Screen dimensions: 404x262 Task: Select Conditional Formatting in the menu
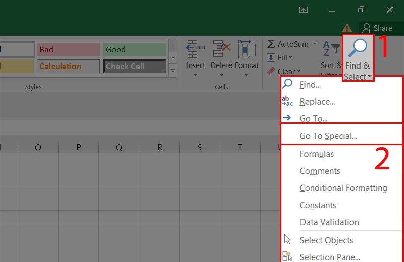coord(343,188)
